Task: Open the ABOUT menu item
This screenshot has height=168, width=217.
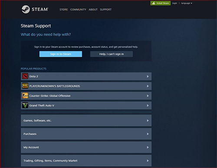Action: point(93,10)
